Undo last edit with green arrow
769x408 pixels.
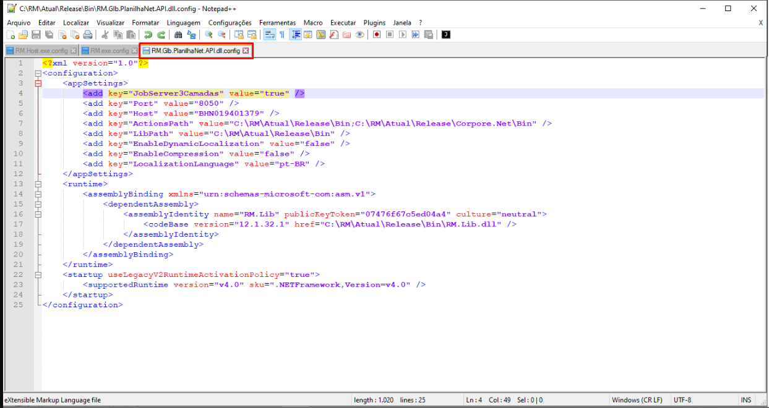pyautogui.click(x=148, y=35)
